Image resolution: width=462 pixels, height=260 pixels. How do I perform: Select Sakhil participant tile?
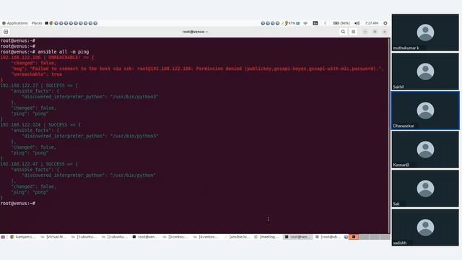tap(425, 71)
